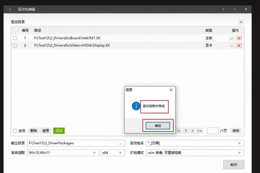Click the green 添加 button
The image size is (260, 173).
[x=59, y=131]
